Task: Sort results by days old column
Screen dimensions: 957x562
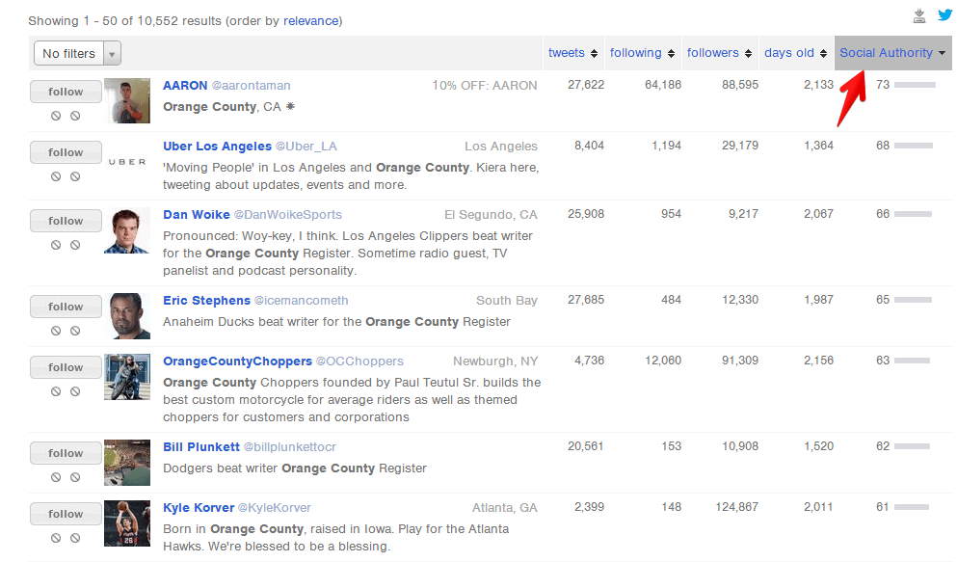Action: coord(795,53)
